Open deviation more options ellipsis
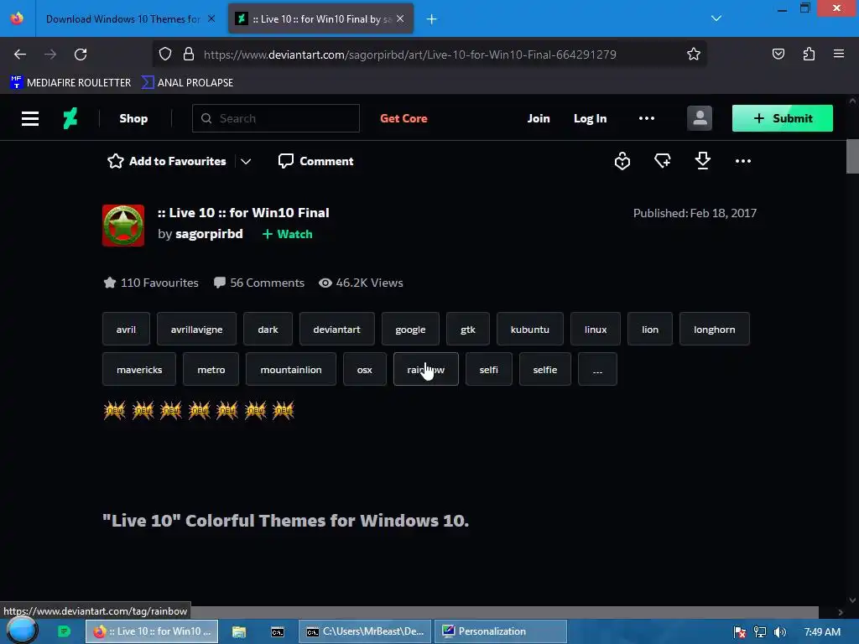This screenshot has width=859, height=644. click(x=743, y=161)
